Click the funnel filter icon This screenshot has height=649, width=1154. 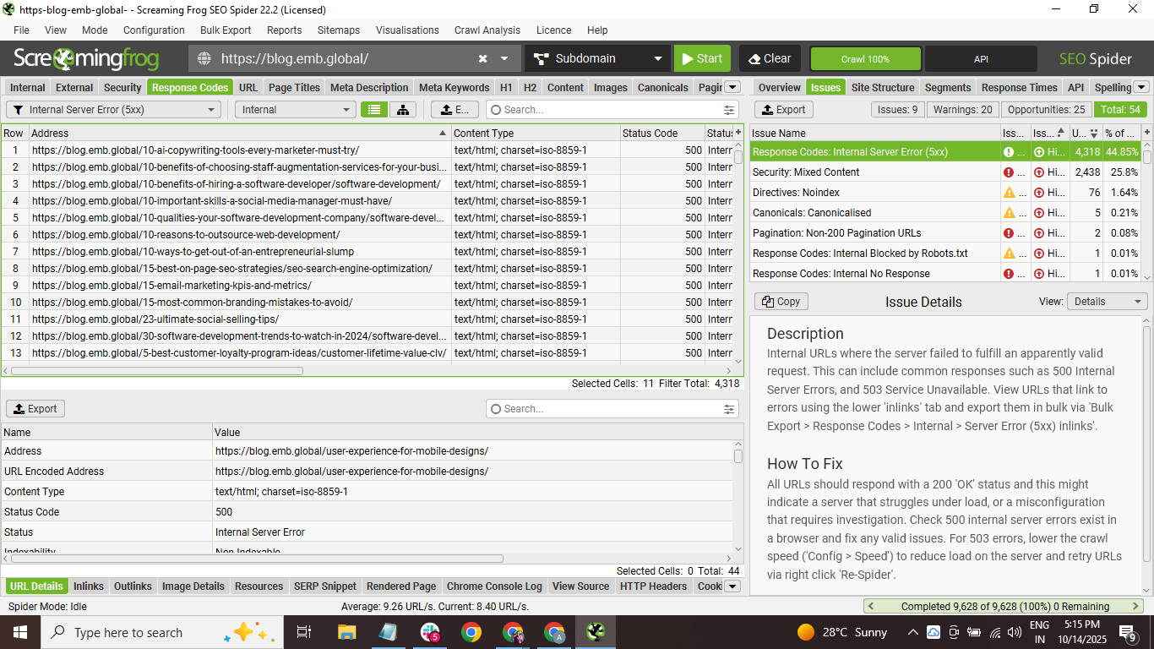19,109
